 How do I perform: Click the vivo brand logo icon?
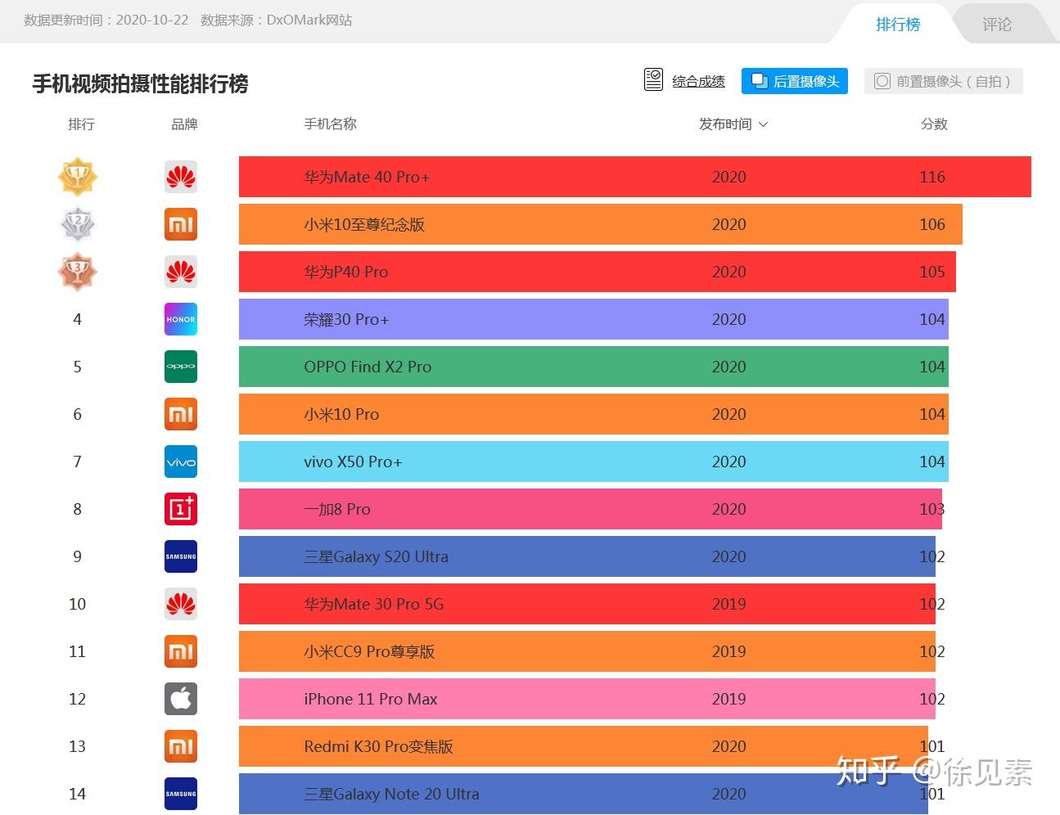tap(180, 462)
